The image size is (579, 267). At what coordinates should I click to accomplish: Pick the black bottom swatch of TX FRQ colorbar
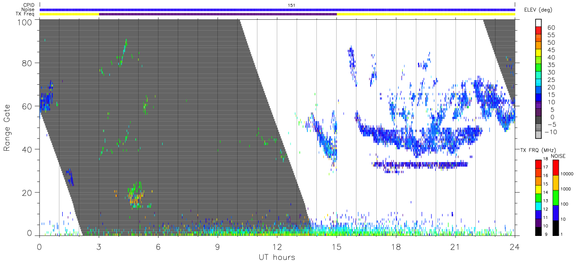click(538, 231)
